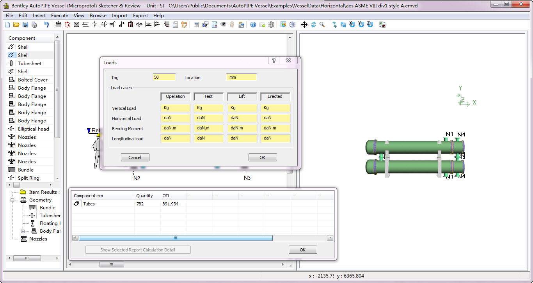Viewport: 533px width, 283px height.
Task: Click the red circular arrow toolbar icon
Action: tap(68, 25)
